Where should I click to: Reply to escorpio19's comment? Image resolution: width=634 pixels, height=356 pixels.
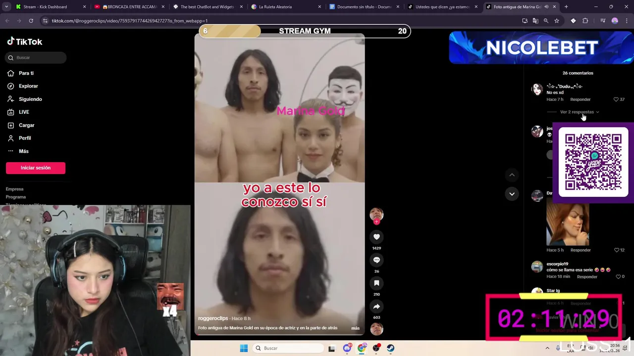click(587, 277)
